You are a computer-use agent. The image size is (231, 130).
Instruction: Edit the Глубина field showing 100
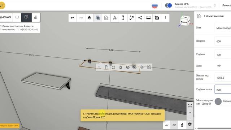point(223,55)
